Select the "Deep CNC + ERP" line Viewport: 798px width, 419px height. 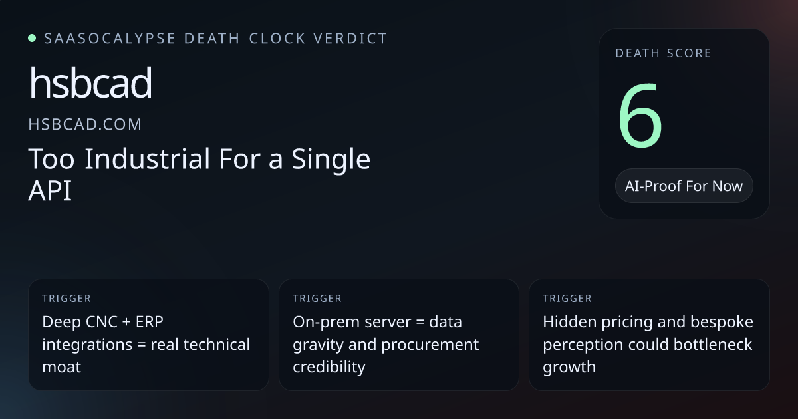click(x=102, y=322)
